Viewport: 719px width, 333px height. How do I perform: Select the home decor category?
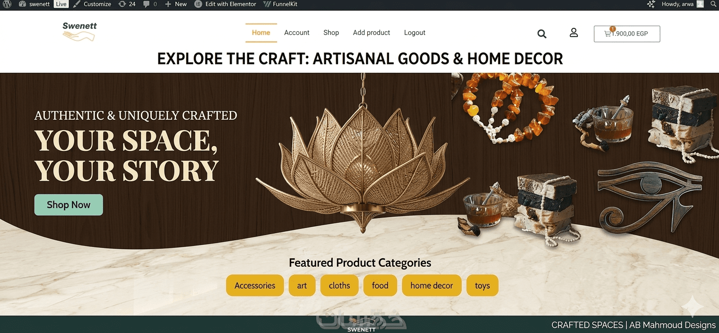pyautogui.click(x=432, y=286)
